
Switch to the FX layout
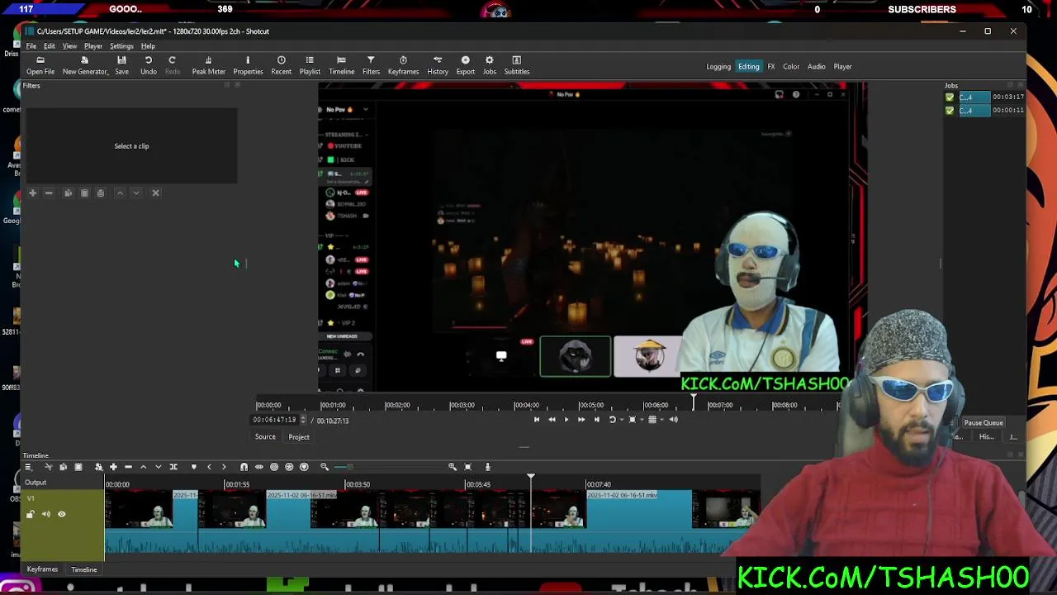[771, 67]
